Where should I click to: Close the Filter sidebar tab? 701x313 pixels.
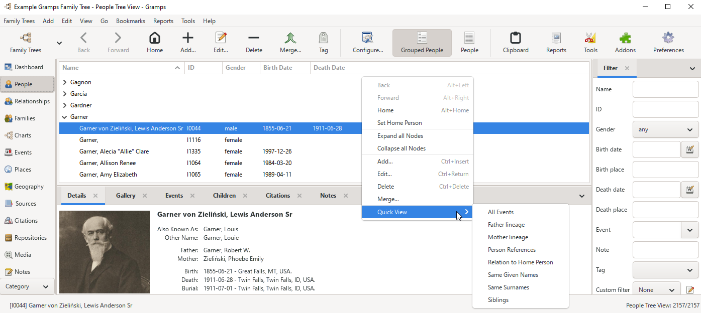627,68
